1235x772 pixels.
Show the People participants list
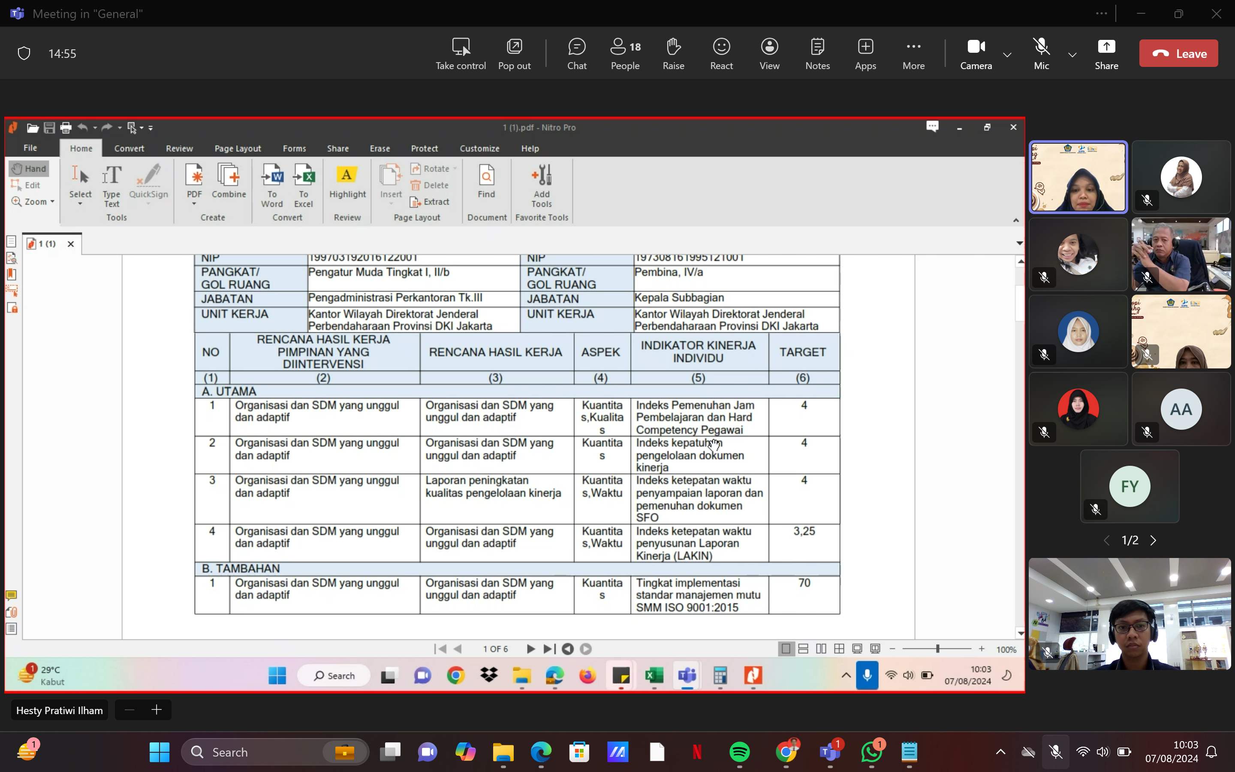click(x=625, y=53)
